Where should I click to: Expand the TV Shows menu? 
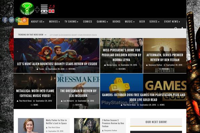click(71, 22)
